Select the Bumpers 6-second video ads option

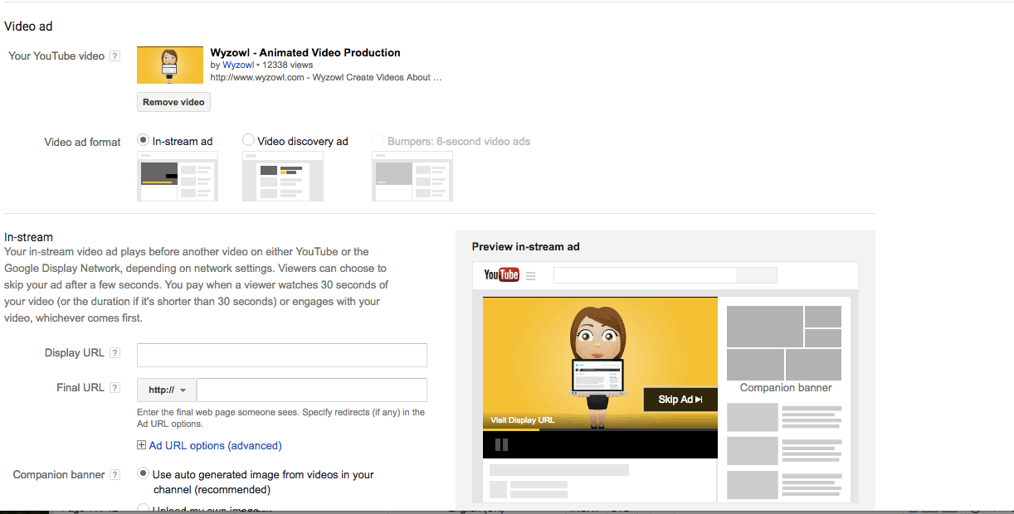click(x=378, y=141)
